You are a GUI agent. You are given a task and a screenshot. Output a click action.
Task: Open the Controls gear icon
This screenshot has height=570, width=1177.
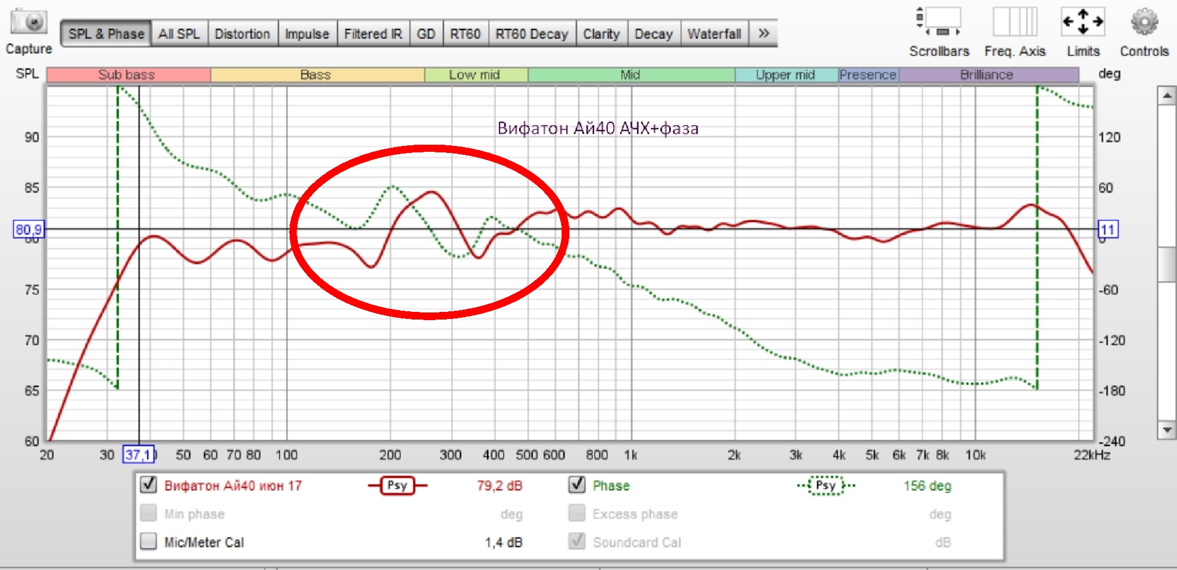1144,22
